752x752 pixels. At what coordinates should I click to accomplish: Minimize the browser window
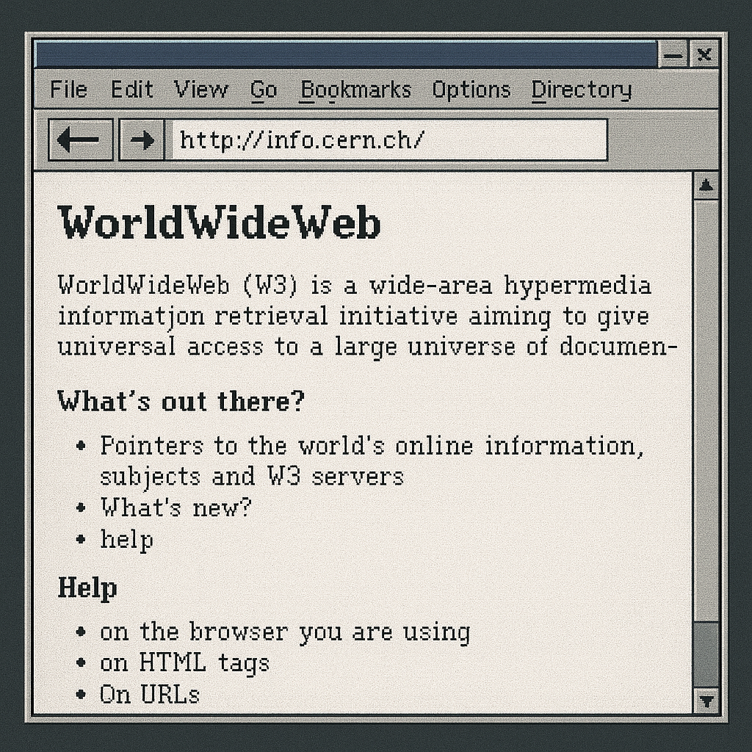click(x=673, y=54)
